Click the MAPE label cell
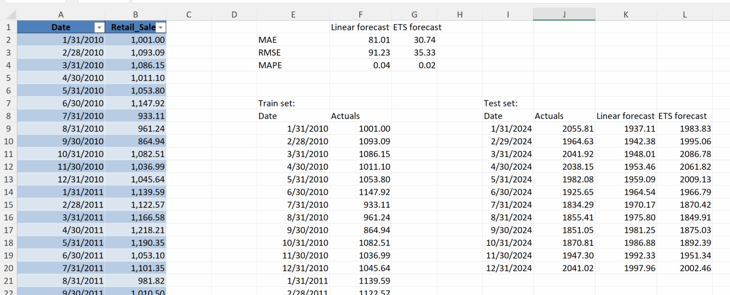 [x=270, y=65]
